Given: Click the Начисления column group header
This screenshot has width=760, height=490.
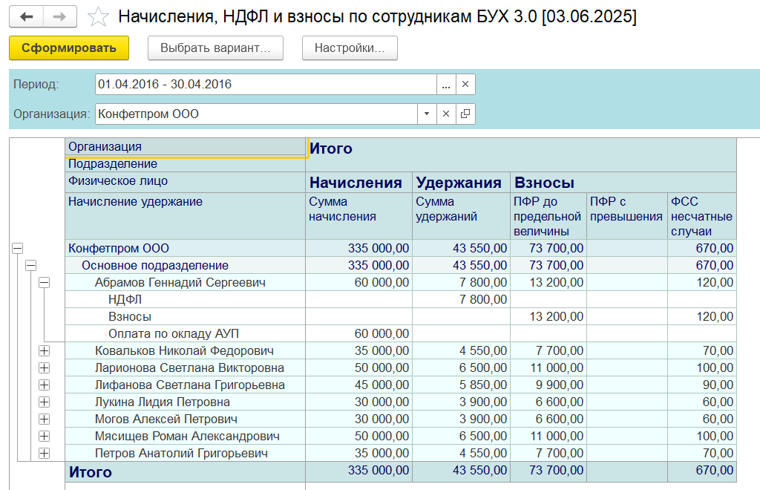Looking at the screenshot, I should pyautogui.click(x=358, y=182).
